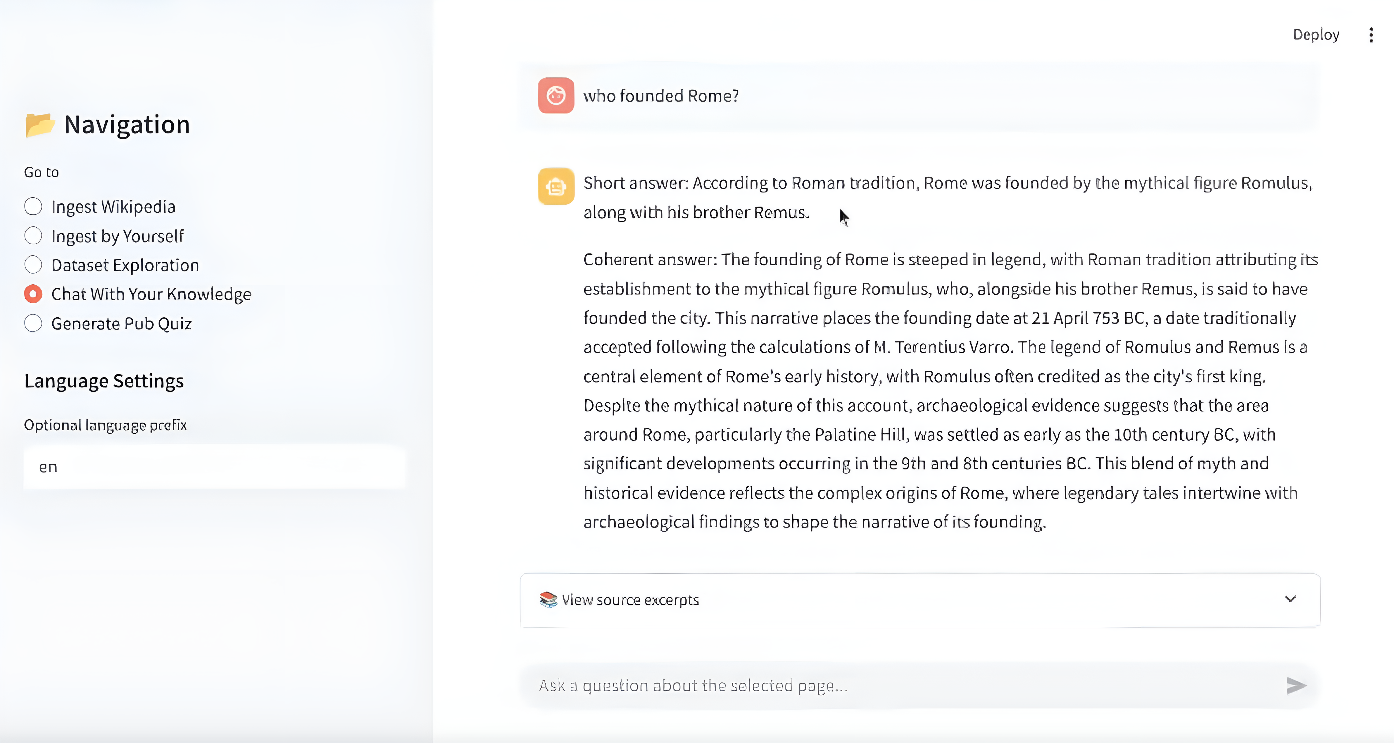
Task: Select the Ingest Wikipedia radio option
Action: 34,207
